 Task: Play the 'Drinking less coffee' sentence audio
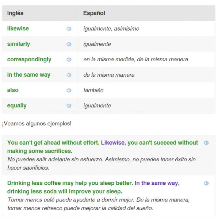(x=206, y=183)
